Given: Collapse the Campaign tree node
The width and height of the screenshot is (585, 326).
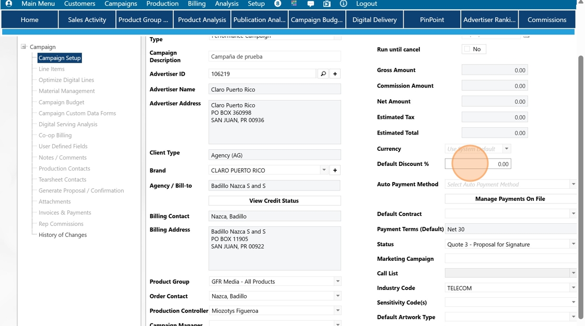Looking at the screenshot, I should pos(24,46).
